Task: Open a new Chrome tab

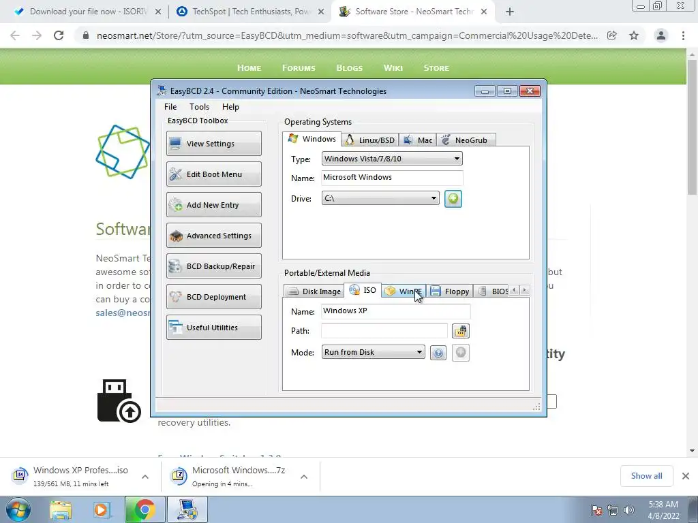Action: pos(510,12)
